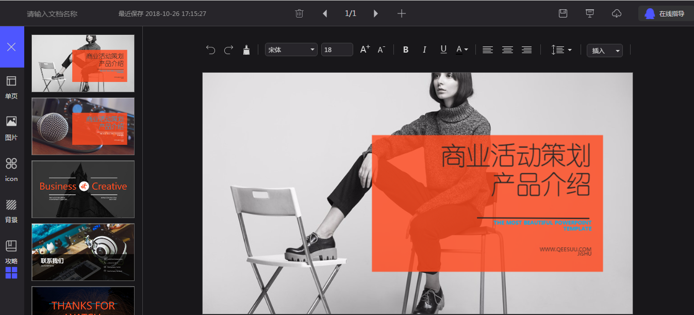Download via the cloud icon
This screenshot has height=315, width=694.
(x=617, y=13)
